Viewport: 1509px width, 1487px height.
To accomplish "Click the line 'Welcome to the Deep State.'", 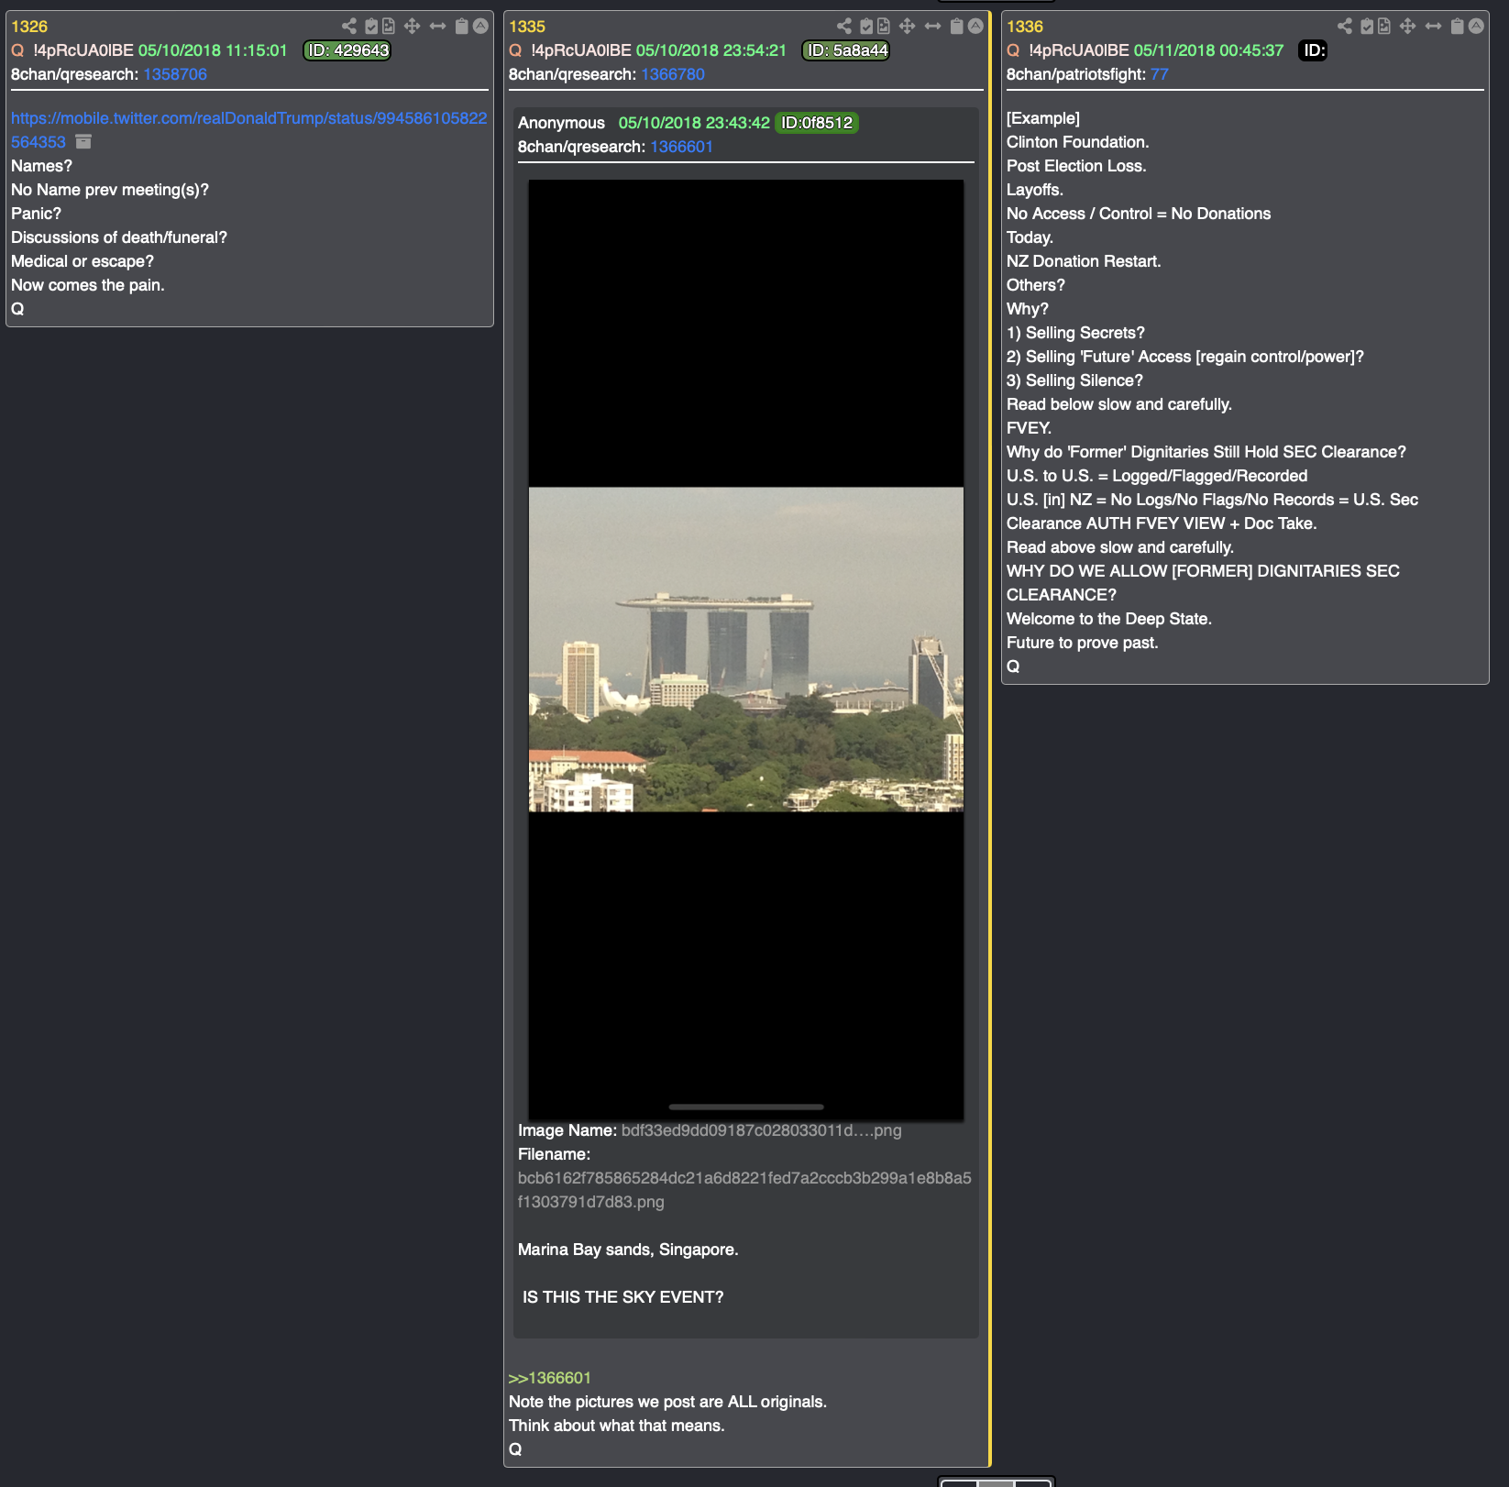I will pos(1109,619).
